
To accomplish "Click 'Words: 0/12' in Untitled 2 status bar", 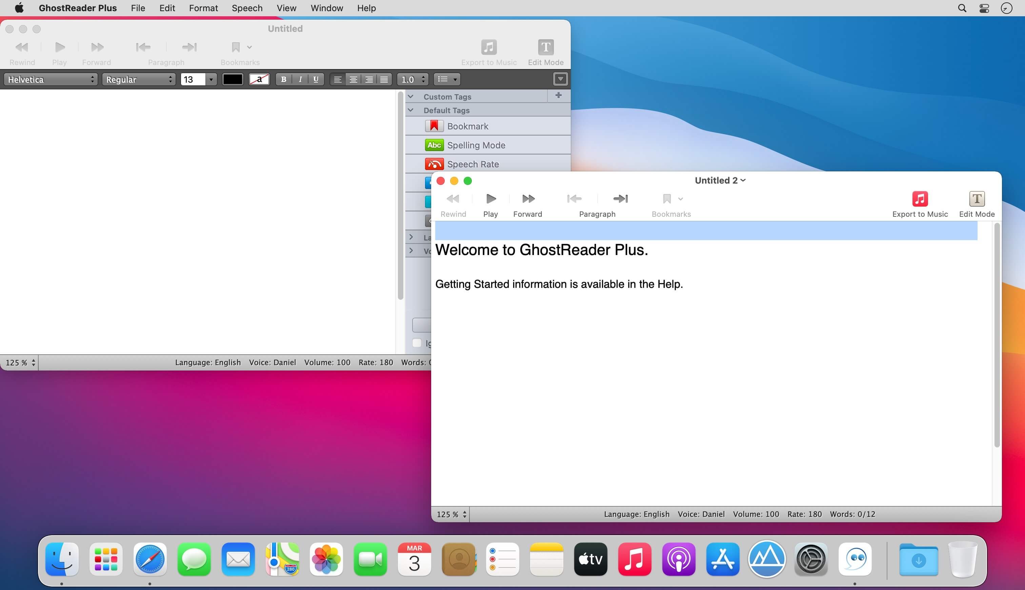I will pos(852,514).
